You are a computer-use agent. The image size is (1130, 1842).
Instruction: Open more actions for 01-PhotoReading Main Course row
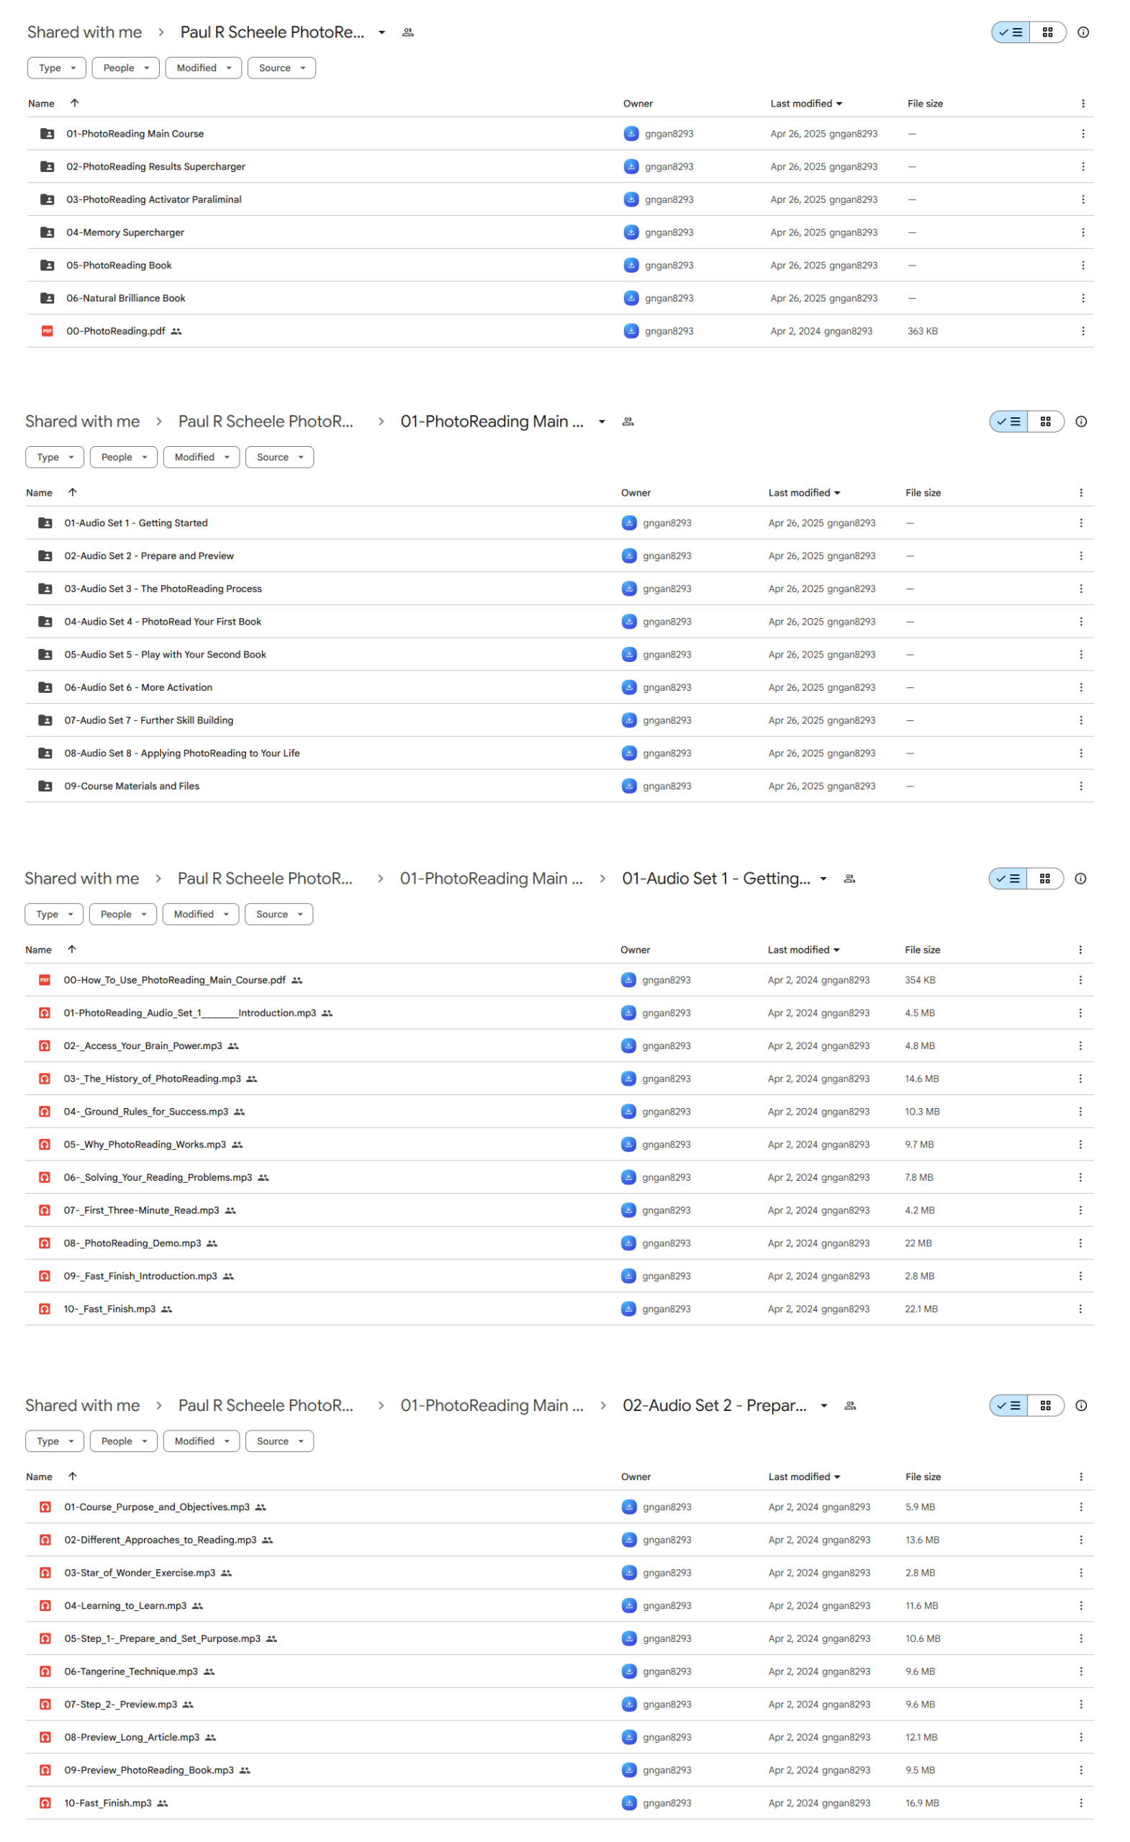[x=1082, y=134]
